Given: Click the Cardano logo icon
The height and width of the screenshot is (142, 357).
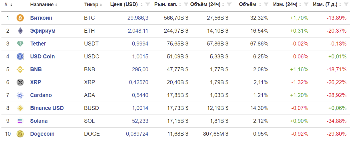Looking at the screenshot, I should (x=20, y=95).
